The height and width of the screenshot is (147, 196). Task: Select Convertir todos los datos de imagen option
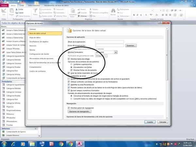(71, 99)
